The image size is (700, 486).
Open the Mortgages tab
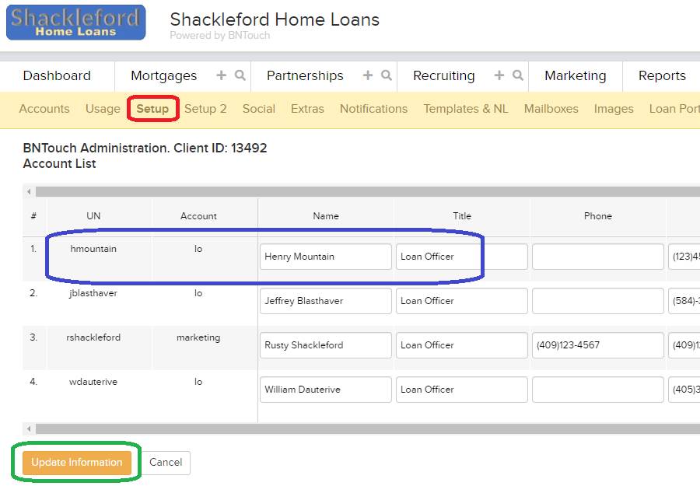click(164, 76)
